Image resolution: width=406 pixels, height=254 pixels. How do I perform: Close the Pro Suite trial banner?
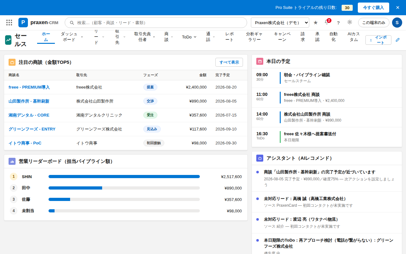click(398, 8)
